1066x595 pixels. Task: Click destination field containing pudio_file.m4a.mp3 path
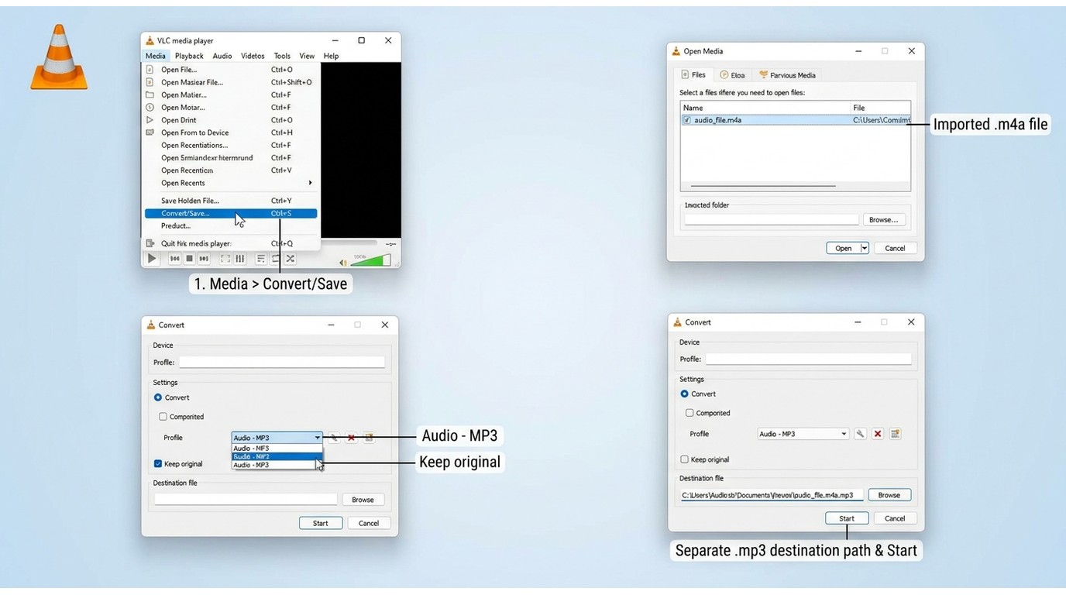tap(772, 495)
